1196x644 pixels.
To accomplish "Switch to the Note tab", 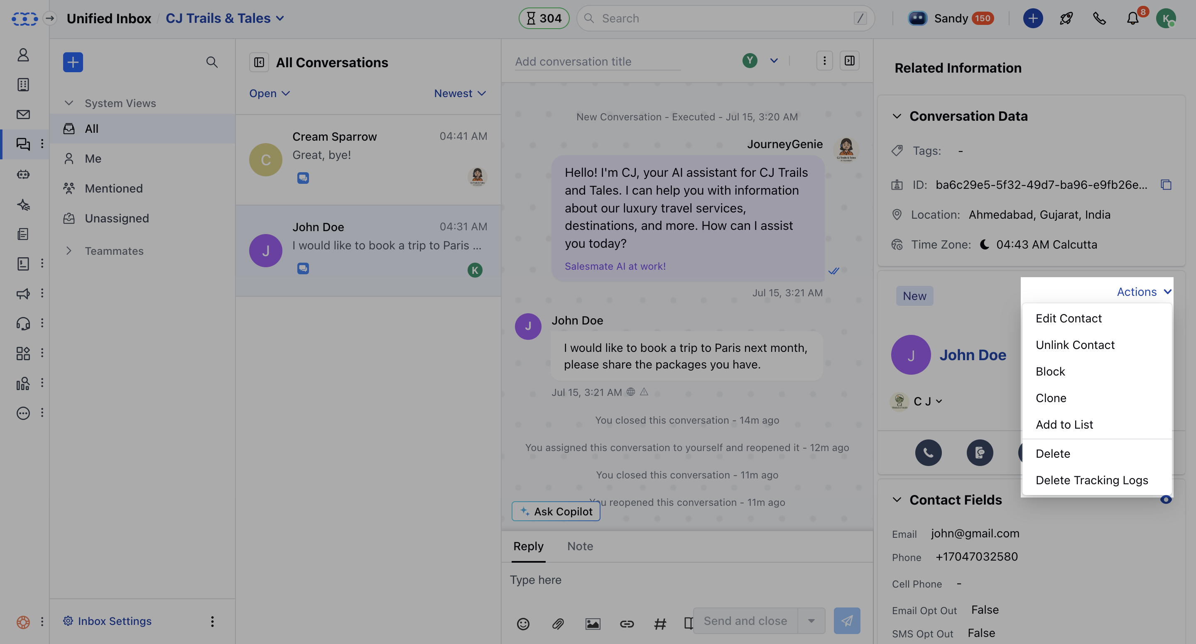I will 580,546.
